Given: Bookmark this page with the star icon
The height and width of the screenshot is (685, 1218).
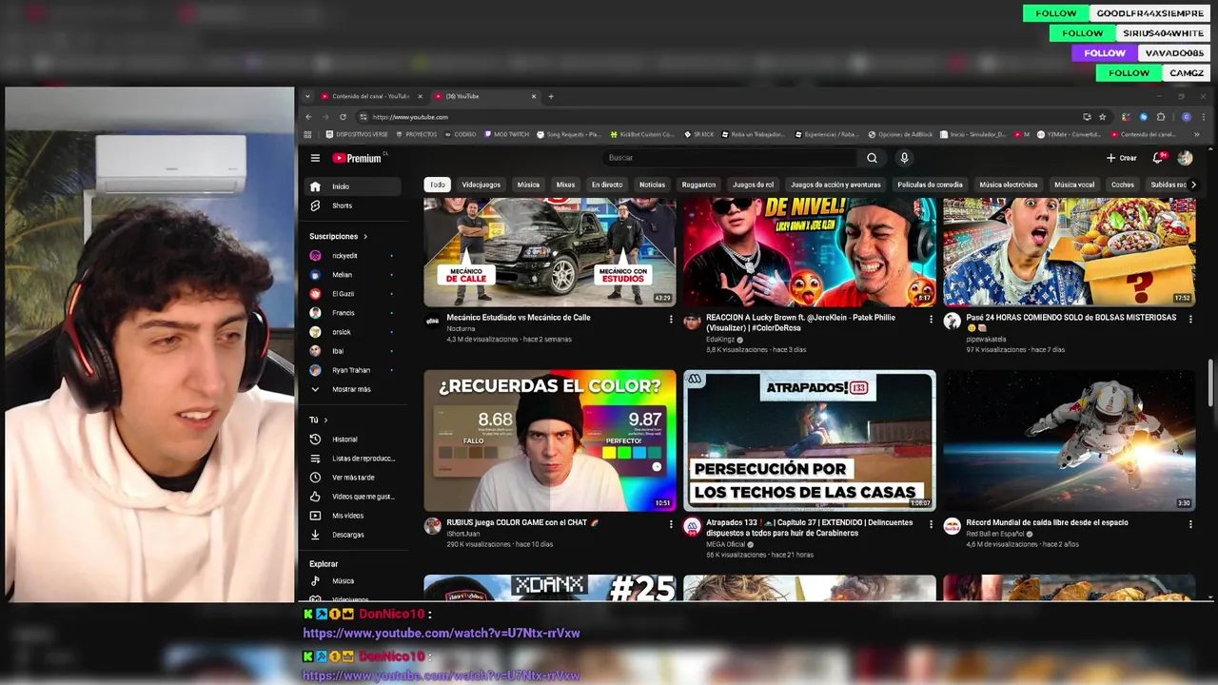Looking at the screenshot, I should [1103, 117].
